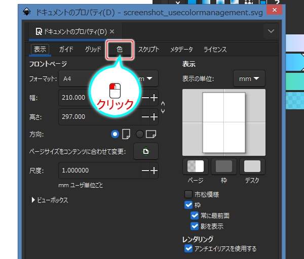Increase the 幅 value with plus
304x259 pixels.
click(154, 98)
